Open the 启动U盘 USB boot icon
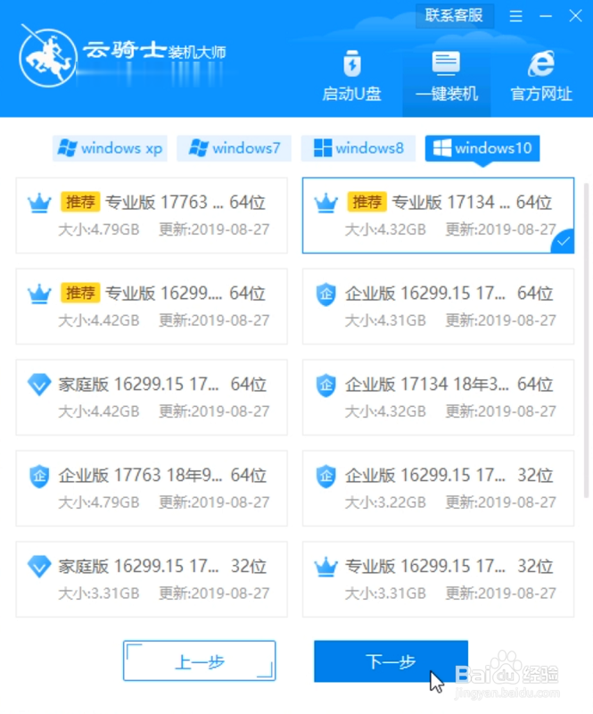The width and height of the screenshot is (593, 714). click(x=352, y=63)
